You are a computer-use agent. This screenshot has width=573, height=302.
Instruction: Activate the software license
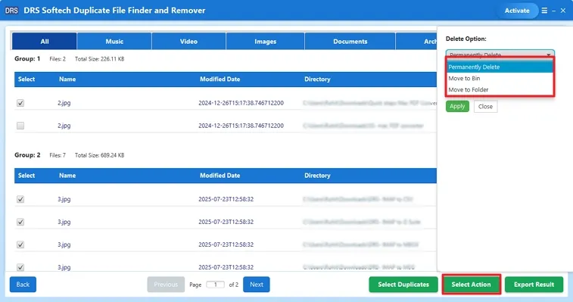517,11
